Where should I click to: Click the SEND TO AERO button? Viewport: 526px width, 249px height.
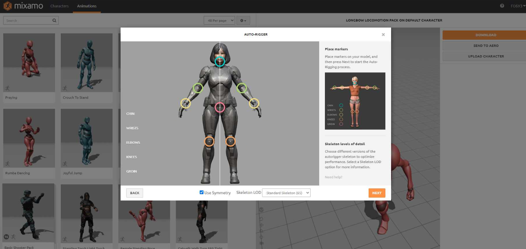coord(486,46)
